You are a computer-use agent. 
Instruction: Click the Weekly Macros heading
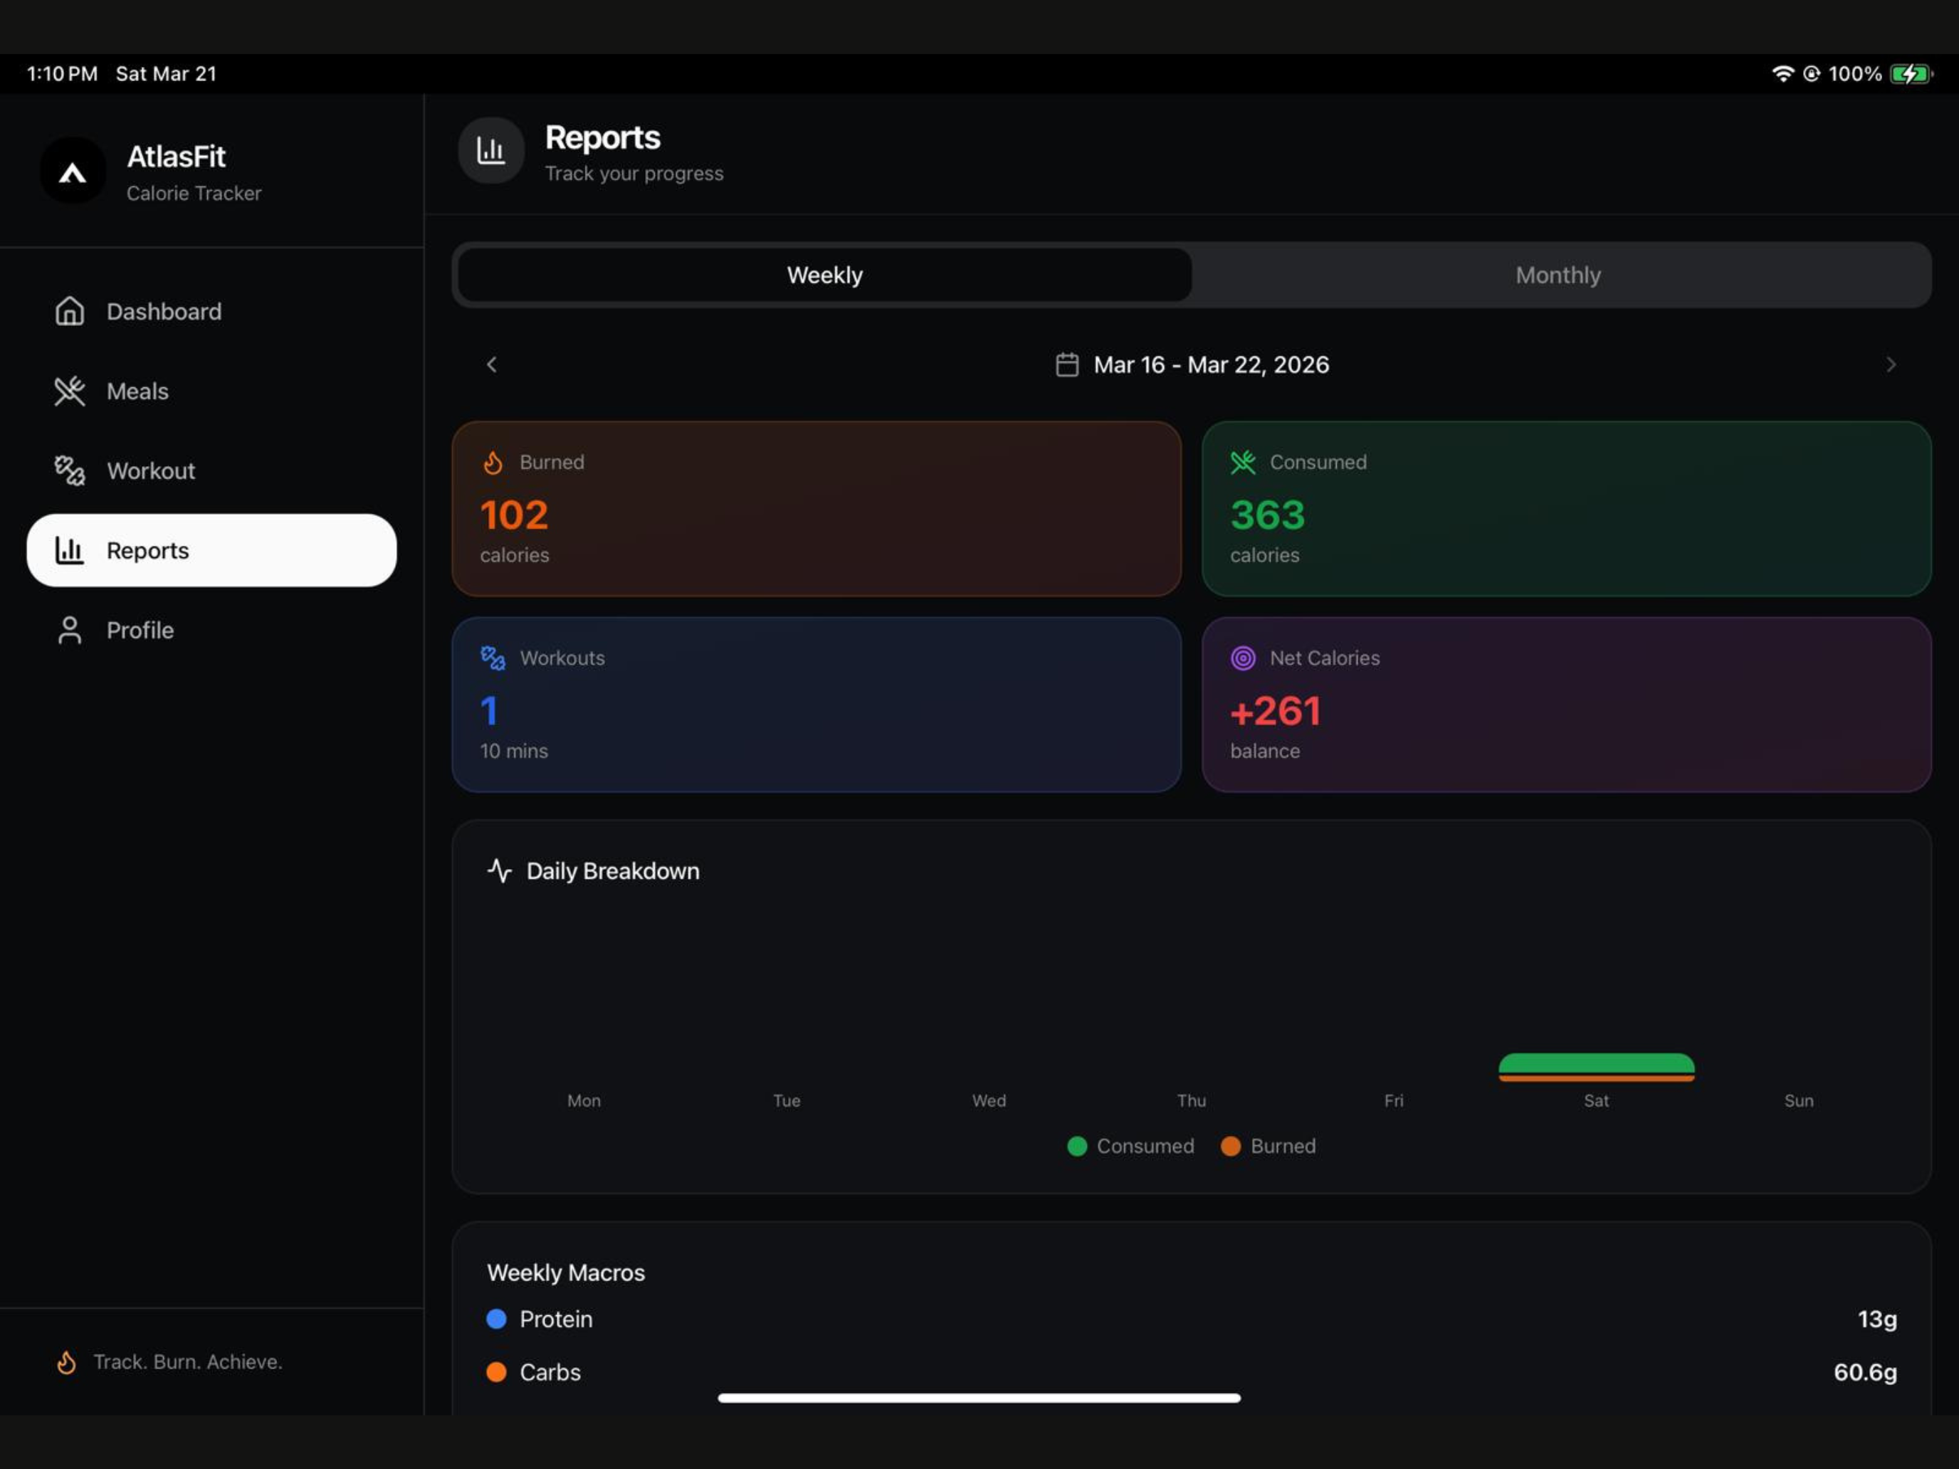pos(566,1273)
